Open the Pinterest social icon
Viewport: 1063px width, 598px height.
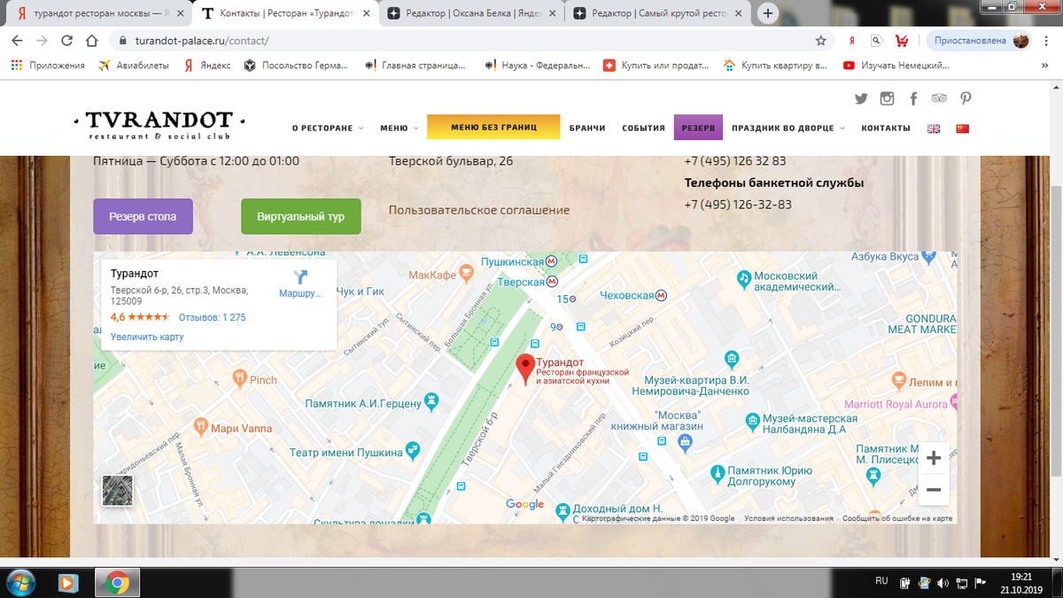coord(966,98)
